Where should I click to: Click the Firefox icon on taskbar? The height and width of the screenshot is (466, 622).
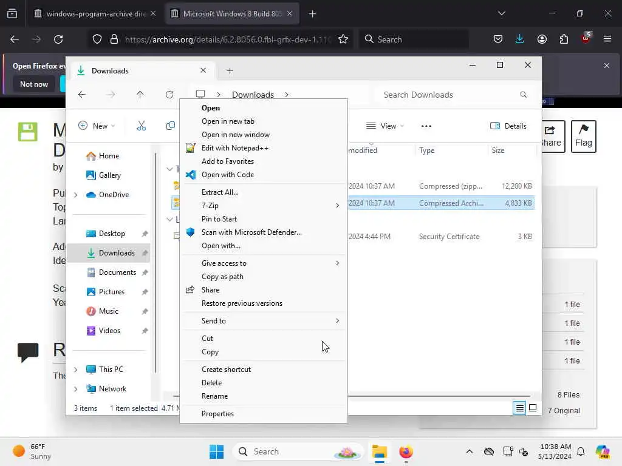click(406, 451)
